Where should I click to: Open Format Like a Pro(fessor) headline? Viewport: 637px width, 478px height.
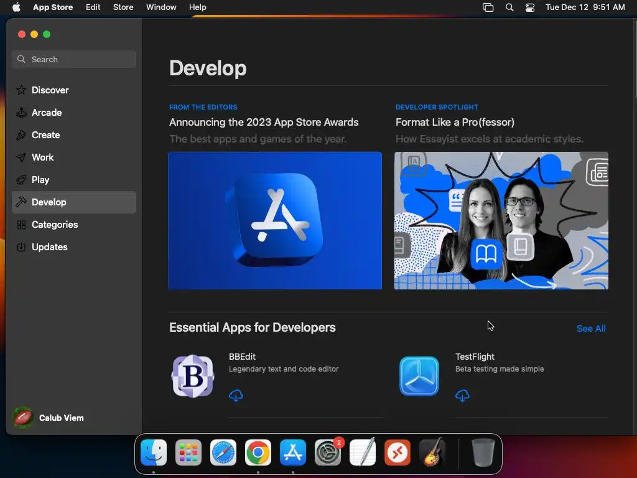pyautogui.click(x=455, y=123)
